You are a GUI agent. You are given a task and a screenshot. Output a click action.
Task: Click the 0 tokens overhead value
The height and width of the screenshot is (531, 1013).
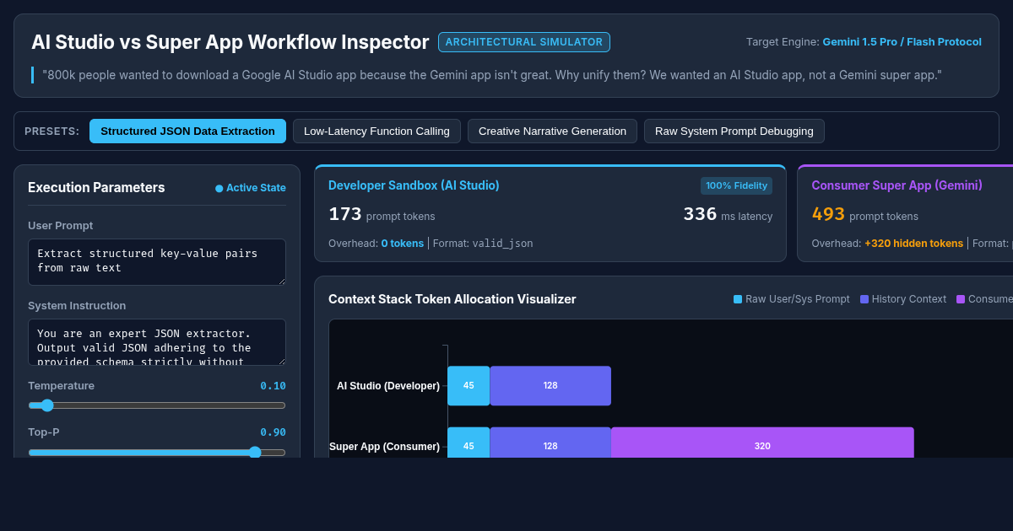pos(403,243)
